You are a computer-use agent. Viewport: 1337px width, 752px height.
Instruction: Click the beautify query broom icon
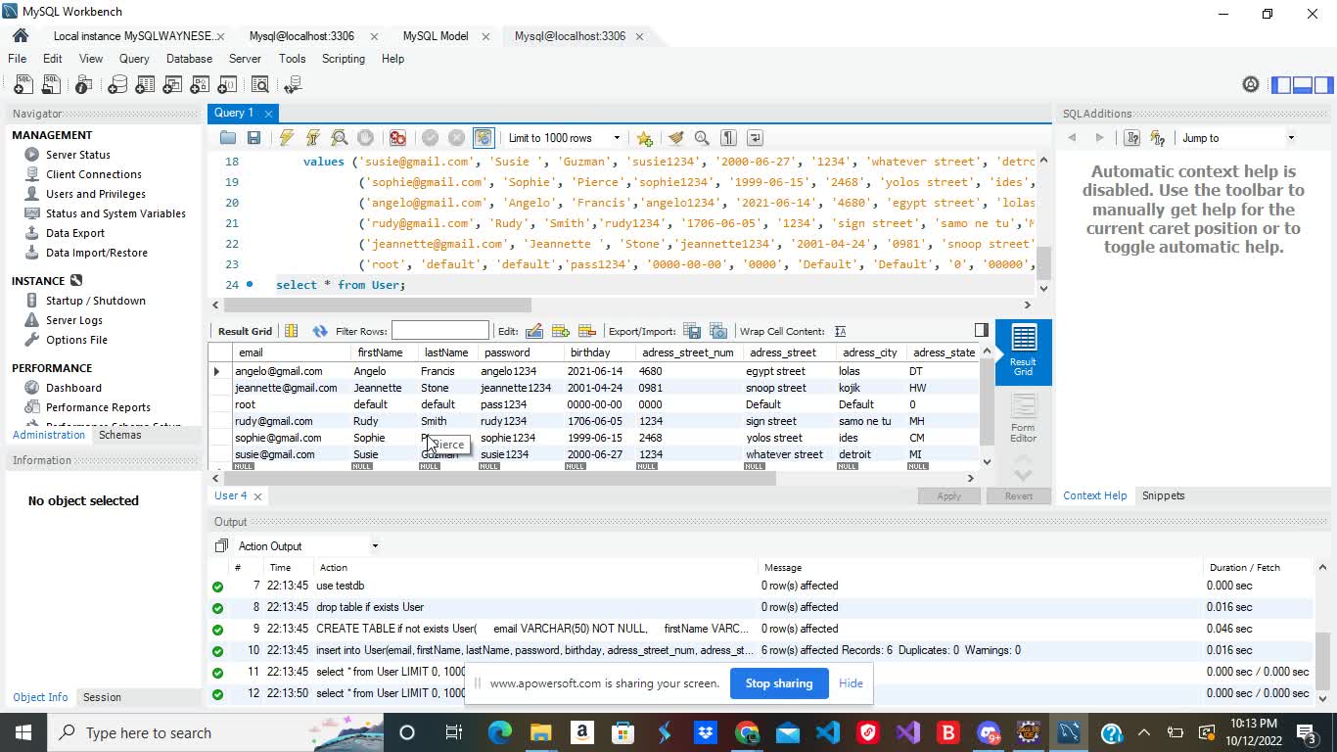[674, 138]
